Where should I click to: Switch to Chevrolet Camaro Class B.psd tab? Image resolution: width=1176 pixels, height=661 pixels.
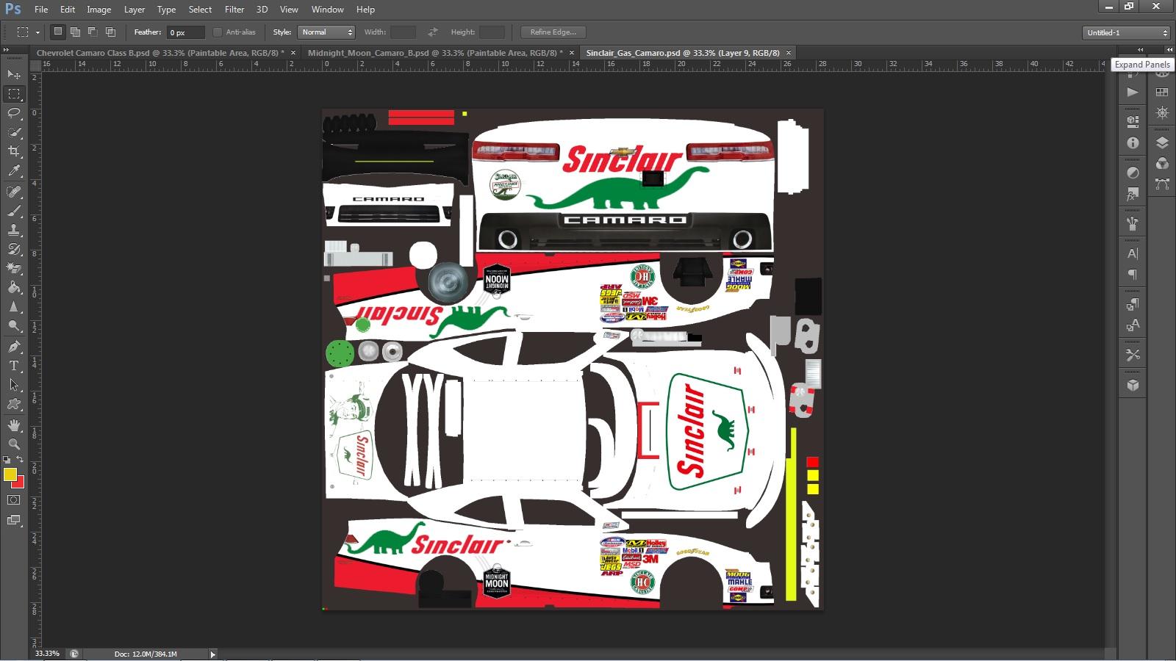(160, 53)
